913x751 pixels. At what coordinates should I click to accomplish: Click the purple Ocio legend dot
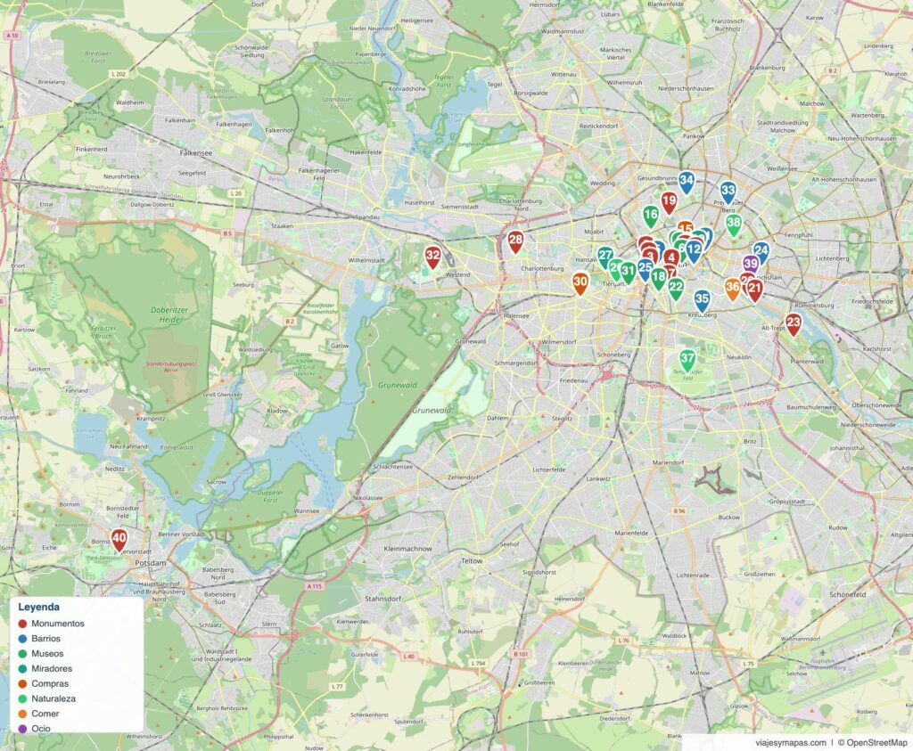coord(22,729)
